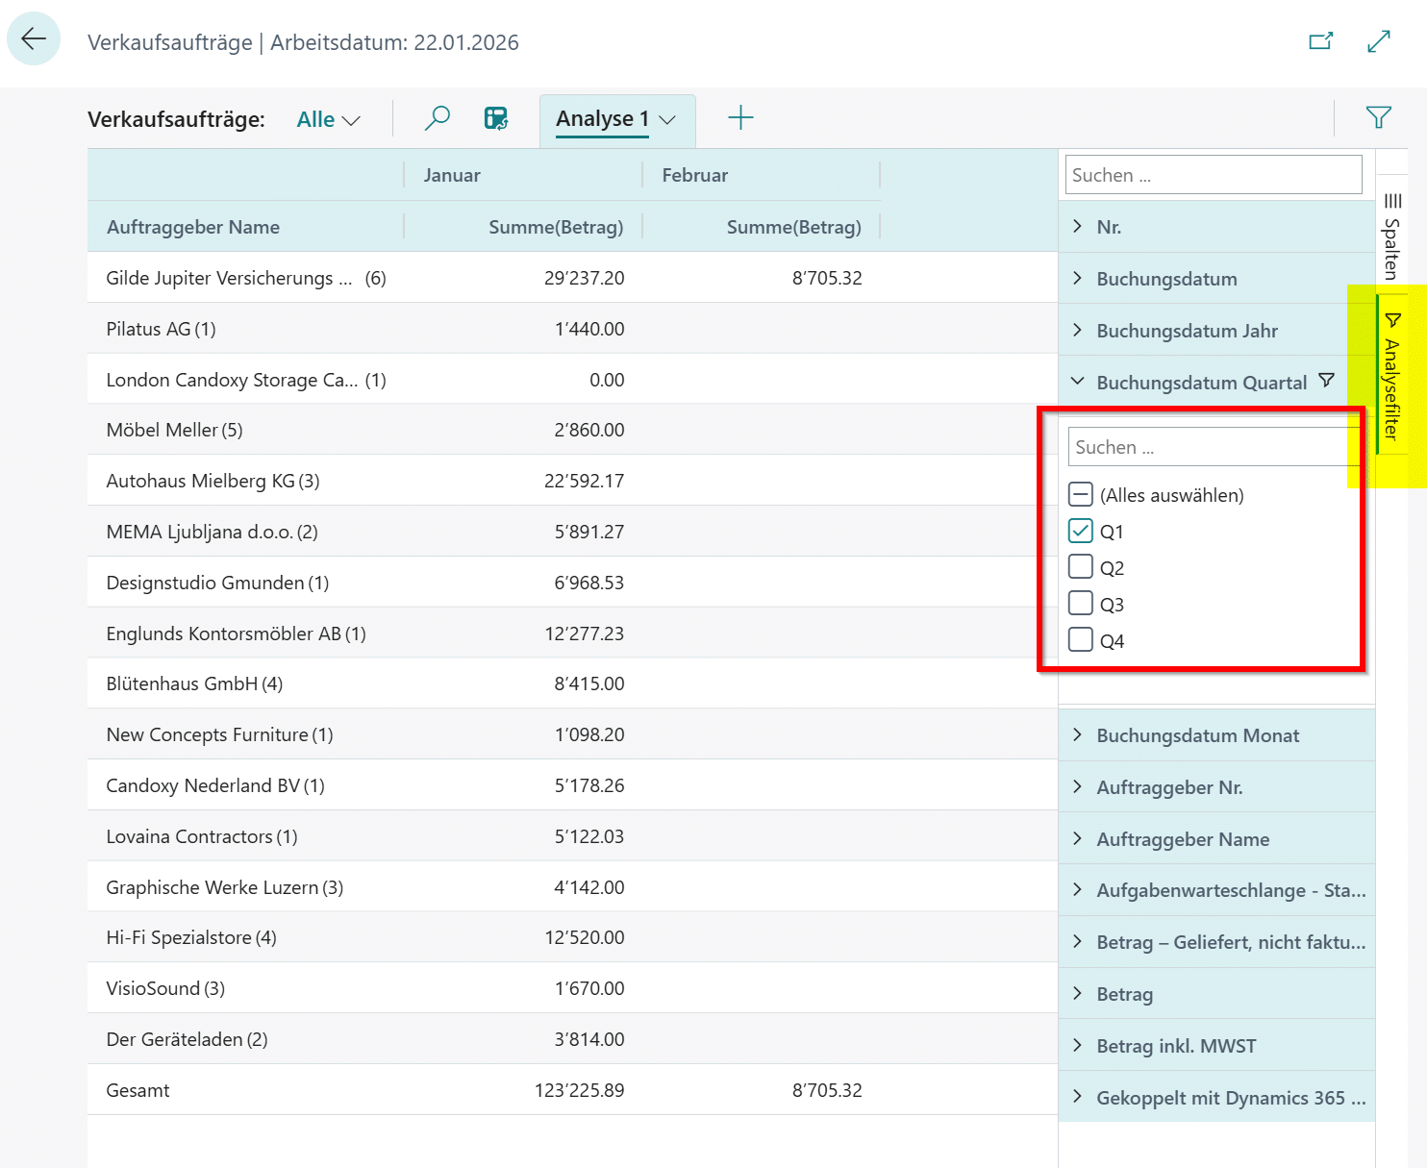
Task: Open the Alle view dropdown
Action: click(328, 120)
